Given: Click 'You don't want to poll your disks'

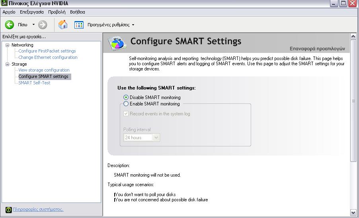Looking at the screenshot, I should click(145, 195).
